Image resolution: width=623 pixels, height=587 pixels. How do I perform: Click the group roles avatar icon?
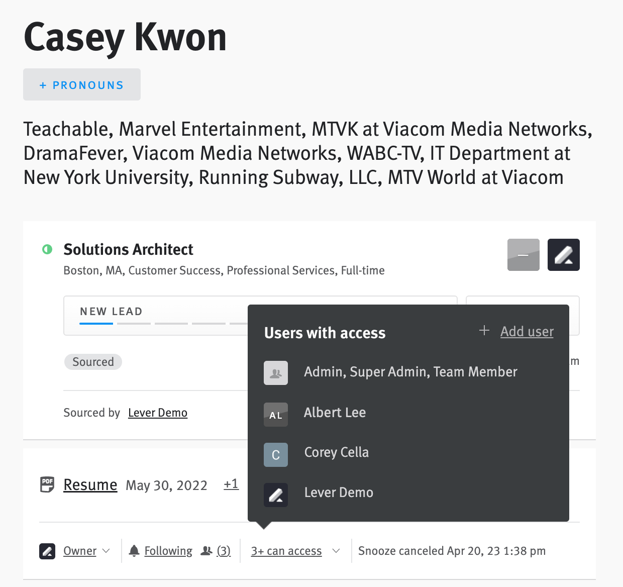276,373
